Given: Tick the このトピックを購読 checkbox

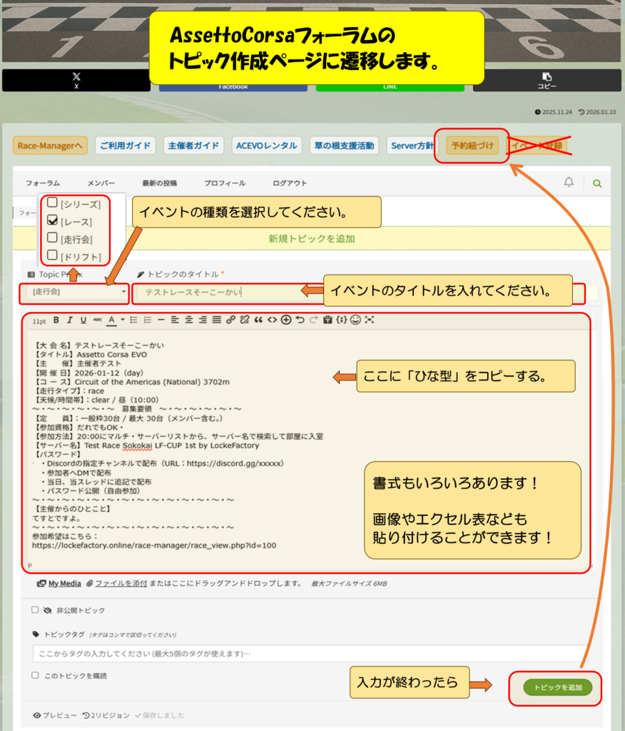Looking at the screenshot, I should [35, 675].
